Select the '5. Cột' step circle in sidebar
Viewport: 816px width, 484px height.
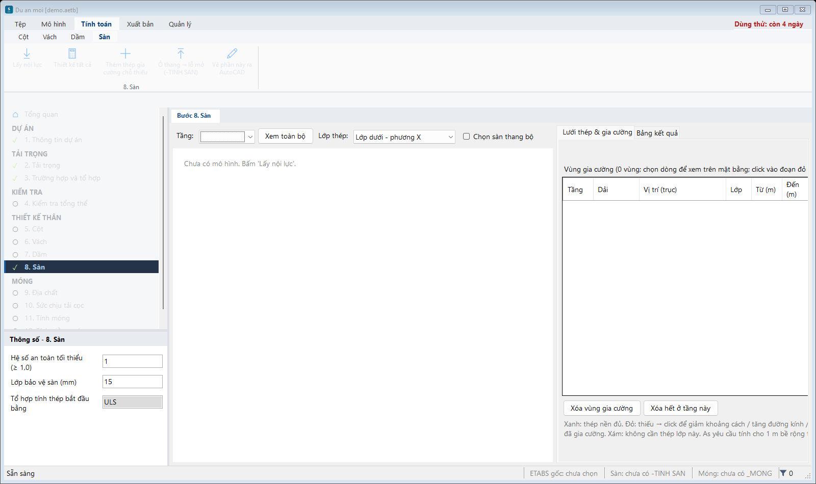[15, 229]
